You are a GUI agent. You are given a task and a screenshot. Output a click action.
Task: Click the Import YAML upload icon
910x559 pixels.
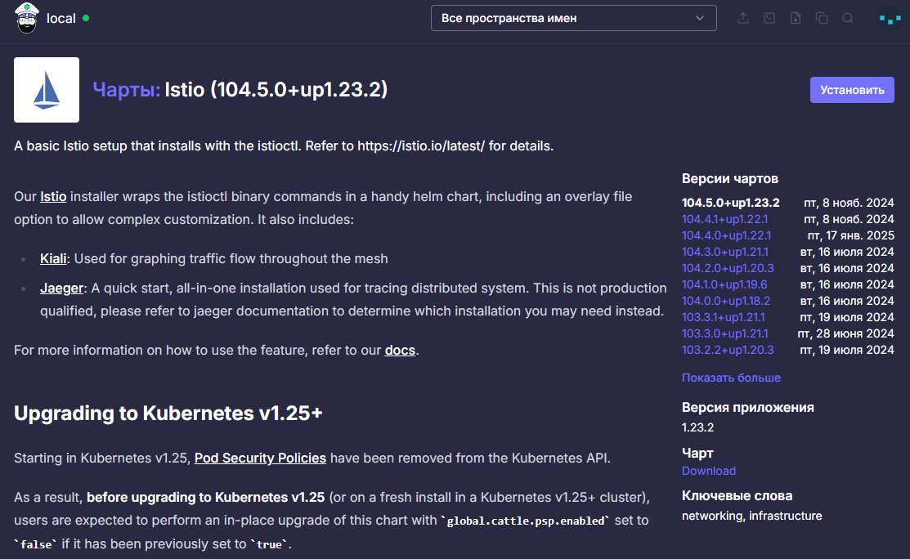(743, 18)
